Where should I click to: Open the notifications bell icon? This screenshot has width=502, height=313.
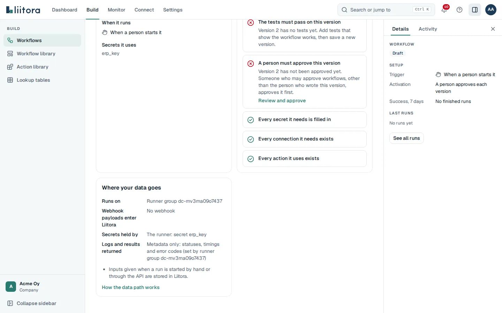[x=444, y=10]
